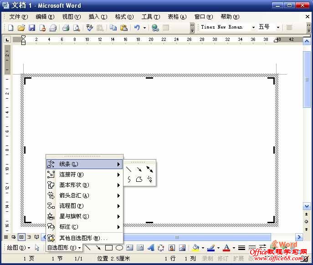Click the vertical scrollbar down arrow
The width and height of the screenshot is (313, 265).
307,206
